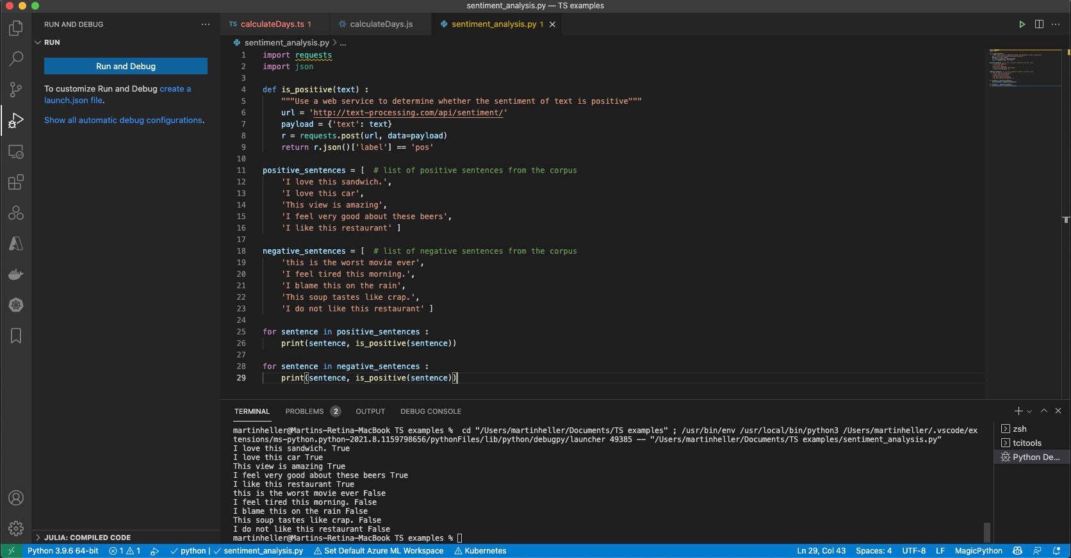Click the code minimap overview

point(1025,67)
